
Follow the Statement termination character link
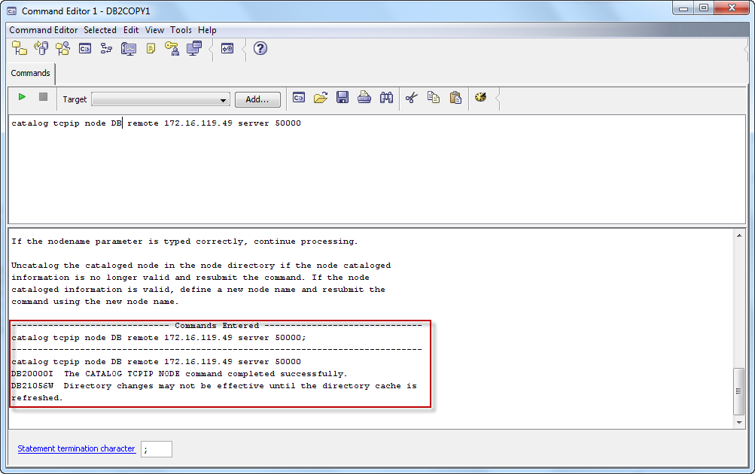76,448
